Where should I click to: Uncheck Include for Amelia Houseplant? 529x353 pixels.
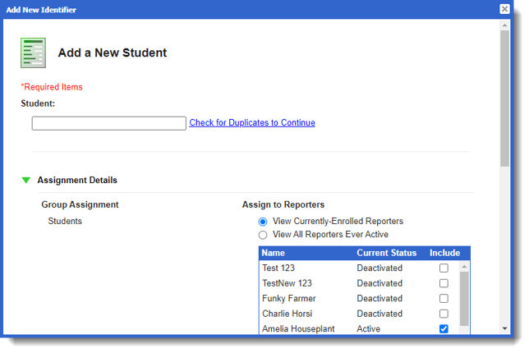coord(444,329)
